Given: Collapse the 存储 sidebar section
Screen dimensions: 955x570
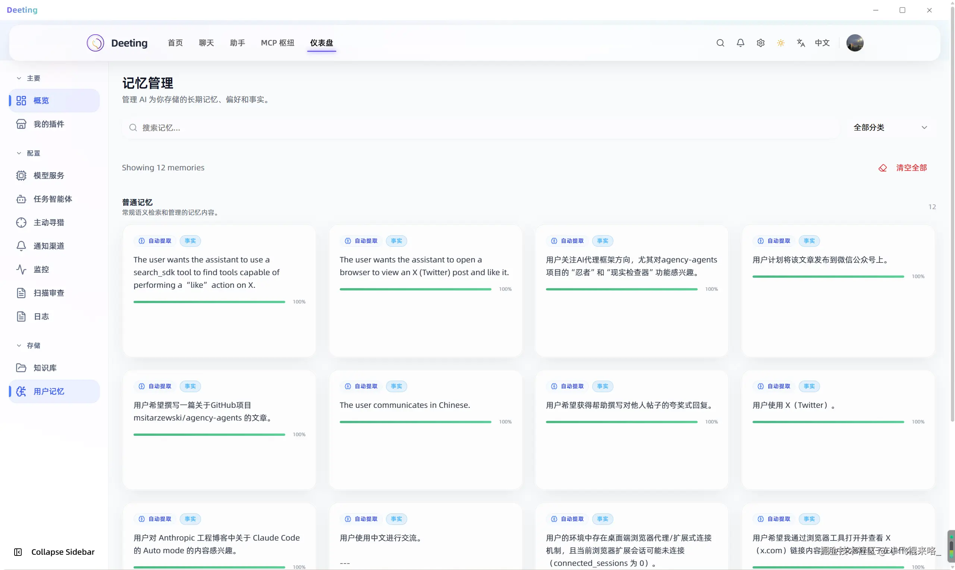Looking at the screenshot, I should pos(28,345).
